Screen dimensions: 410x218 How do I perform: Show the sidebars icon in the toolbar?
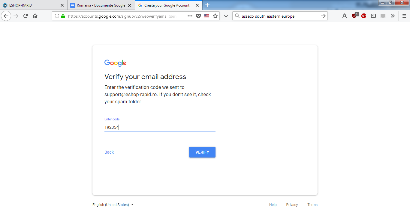[x=373, y=16]
